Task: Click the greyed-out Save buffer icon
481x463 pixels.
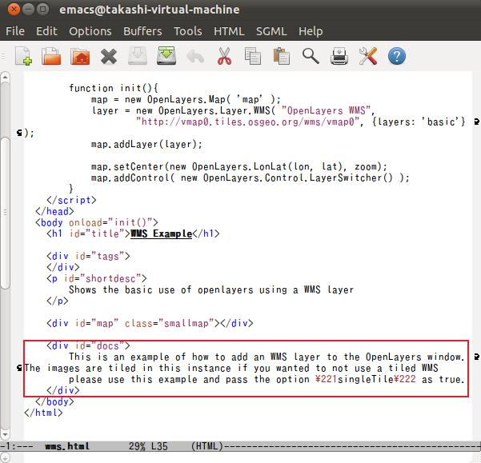Action: (x=137, y=56)
